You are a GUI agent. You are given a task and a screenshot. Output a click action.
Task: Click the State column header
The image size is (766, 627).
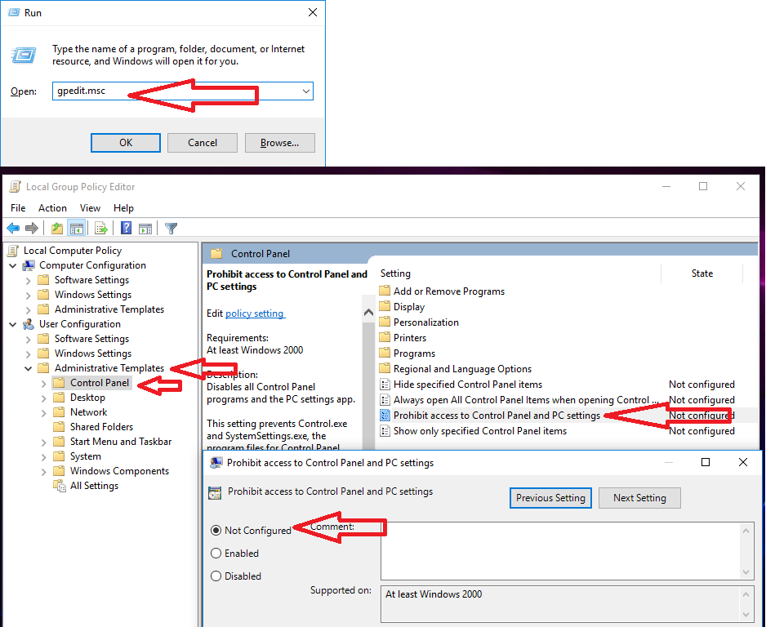pos(702,273)
